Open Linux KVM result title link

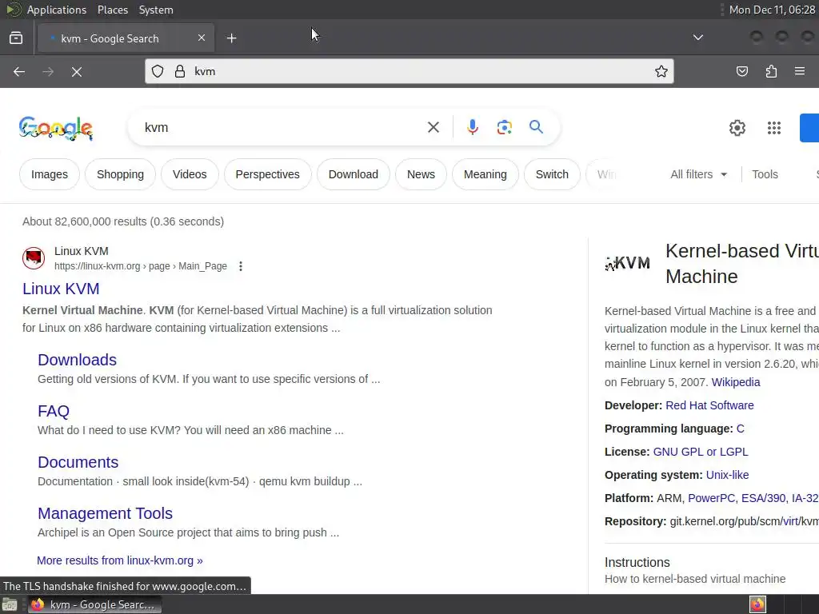coord(61,289)
